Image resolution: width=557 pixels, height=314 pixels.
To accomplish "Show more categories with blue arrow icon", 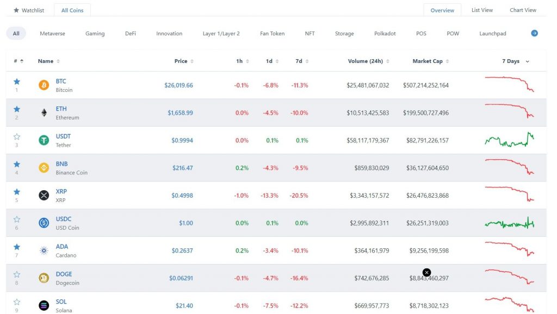I will tap(534, 33).
